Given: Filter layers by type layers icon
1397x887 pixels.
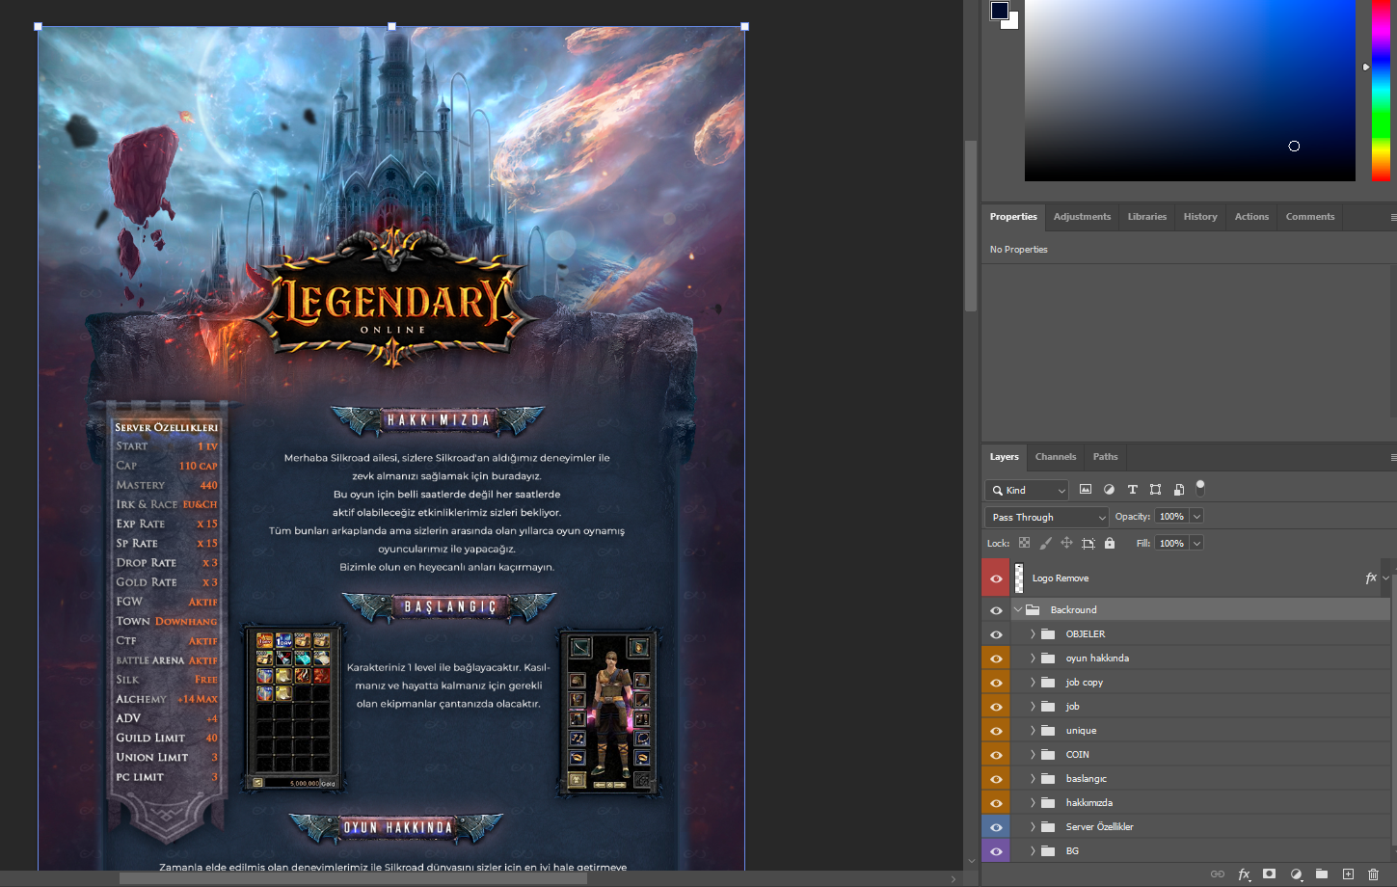Looking at the screenshot, I should [x=1133, y=490].
